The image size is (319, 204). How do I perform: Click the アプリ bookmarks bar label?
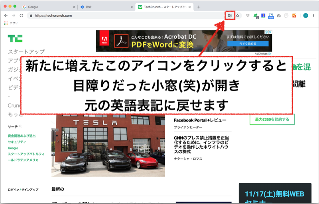14,23
